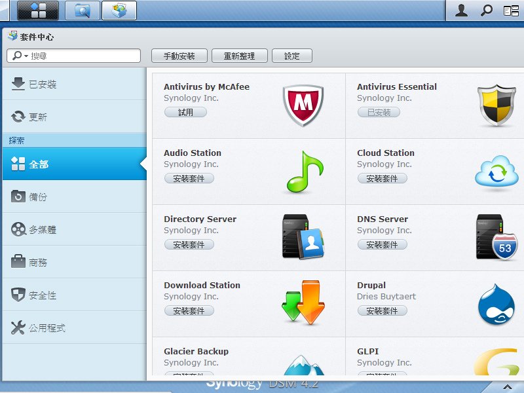Open the user account options icon
The image size is (524, 393).
coord(462,10)
